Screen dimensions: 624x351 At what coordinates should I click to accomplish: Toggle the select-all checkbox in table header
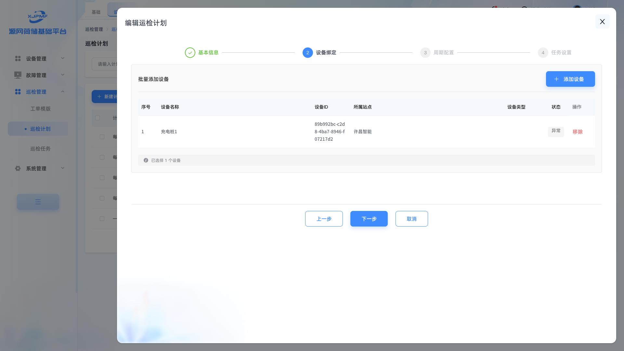(x=97, y=118)
